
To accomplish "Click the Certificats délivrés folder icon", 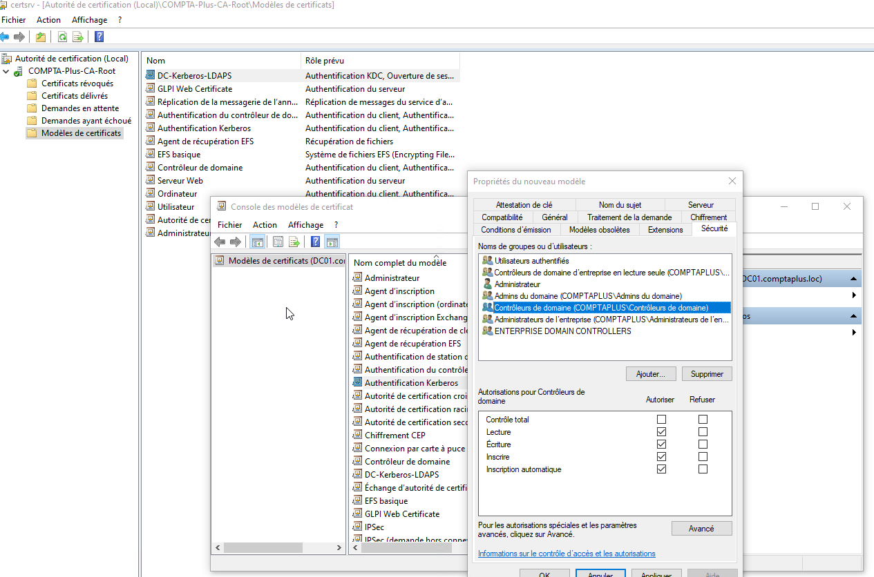I will point(32,96).
